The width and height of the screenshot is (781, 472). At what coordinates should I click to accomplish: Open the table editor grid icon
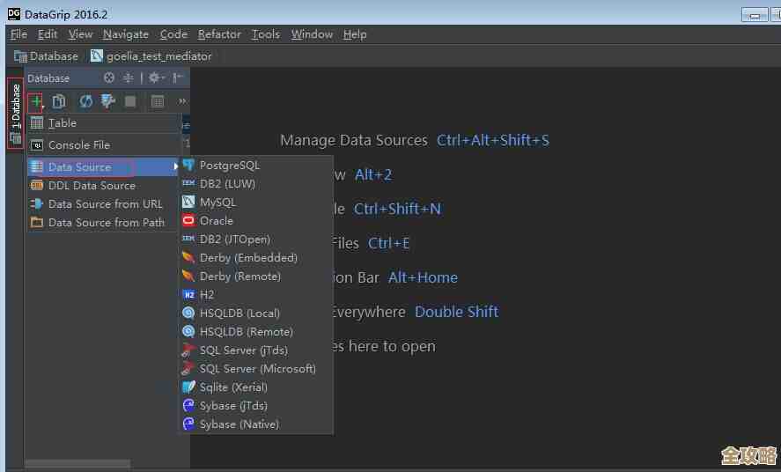[158, 101]
